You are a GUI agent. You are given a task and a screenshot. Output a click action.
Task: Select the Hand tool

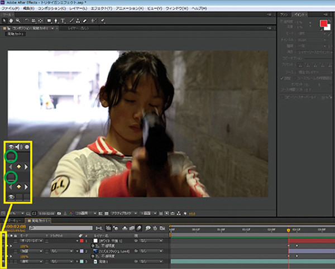(x=11, y=21)
